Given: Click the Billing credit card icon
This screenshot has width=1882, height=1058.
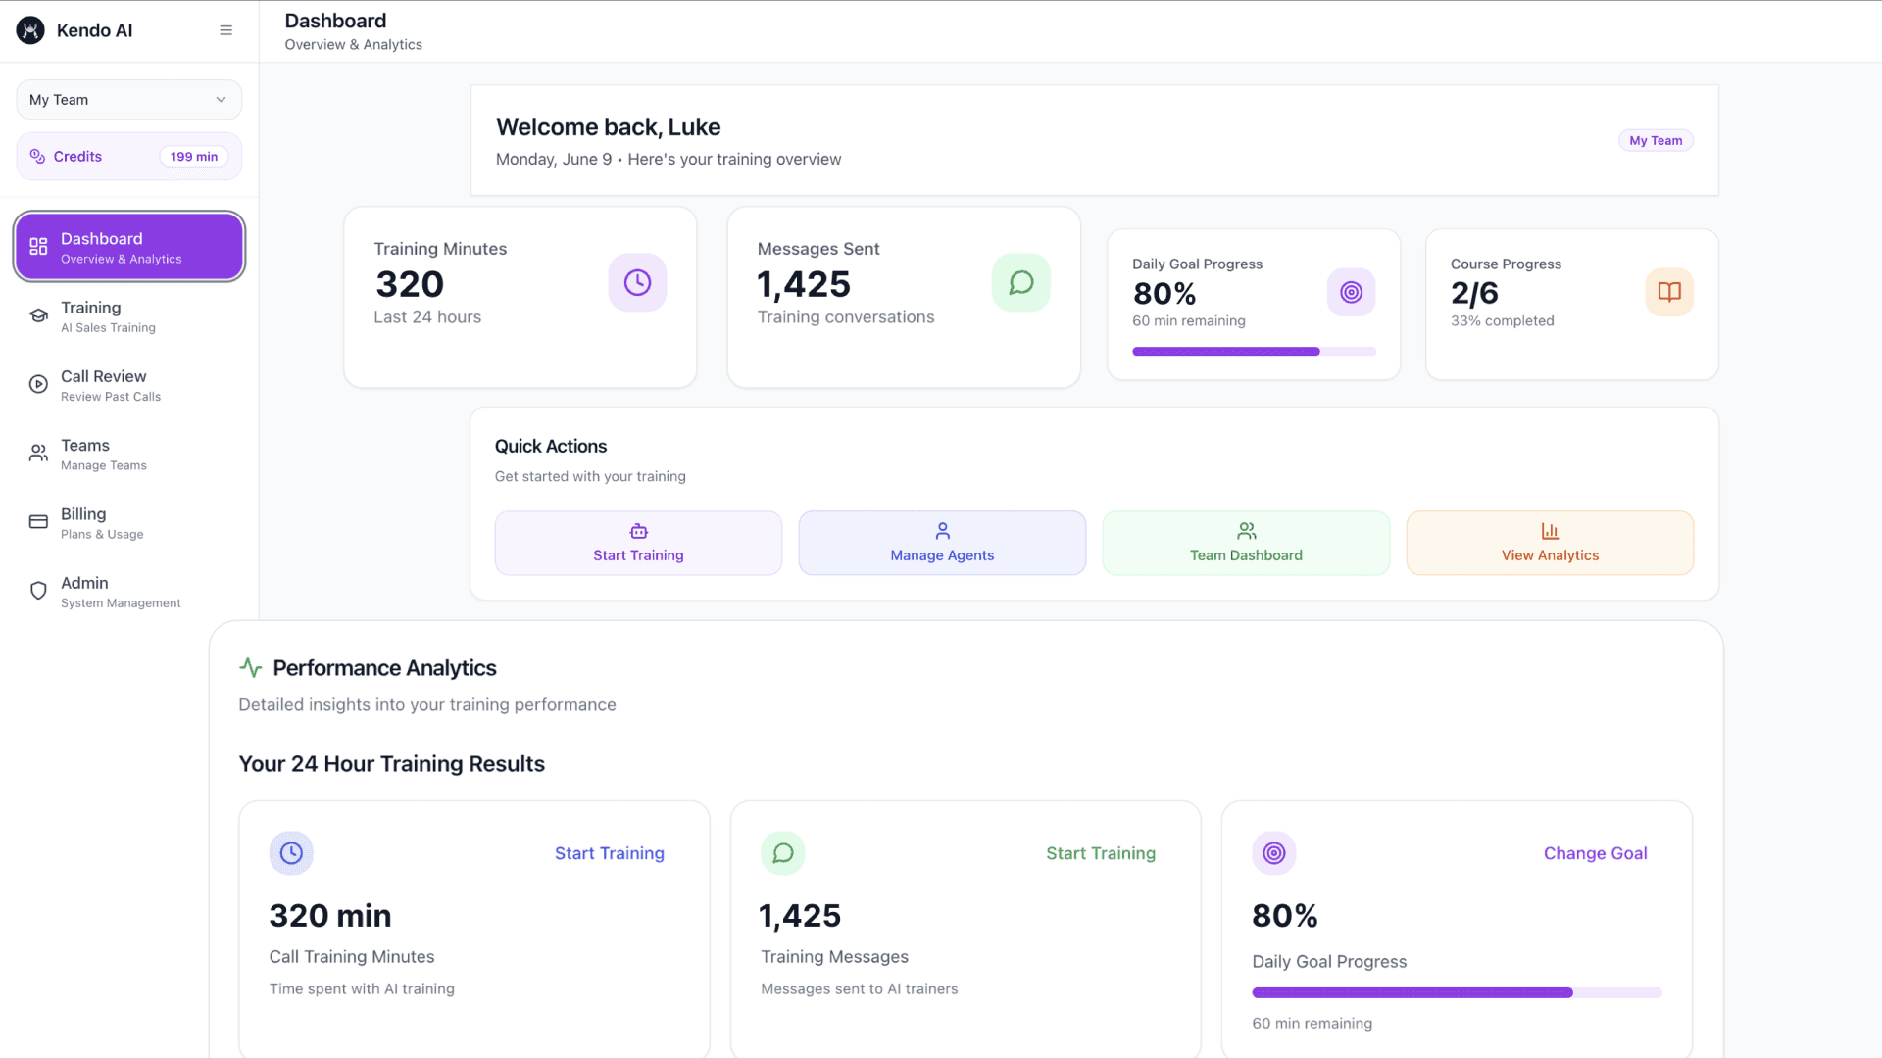Looking at the screenshot, I should click(x=38, y=522).
